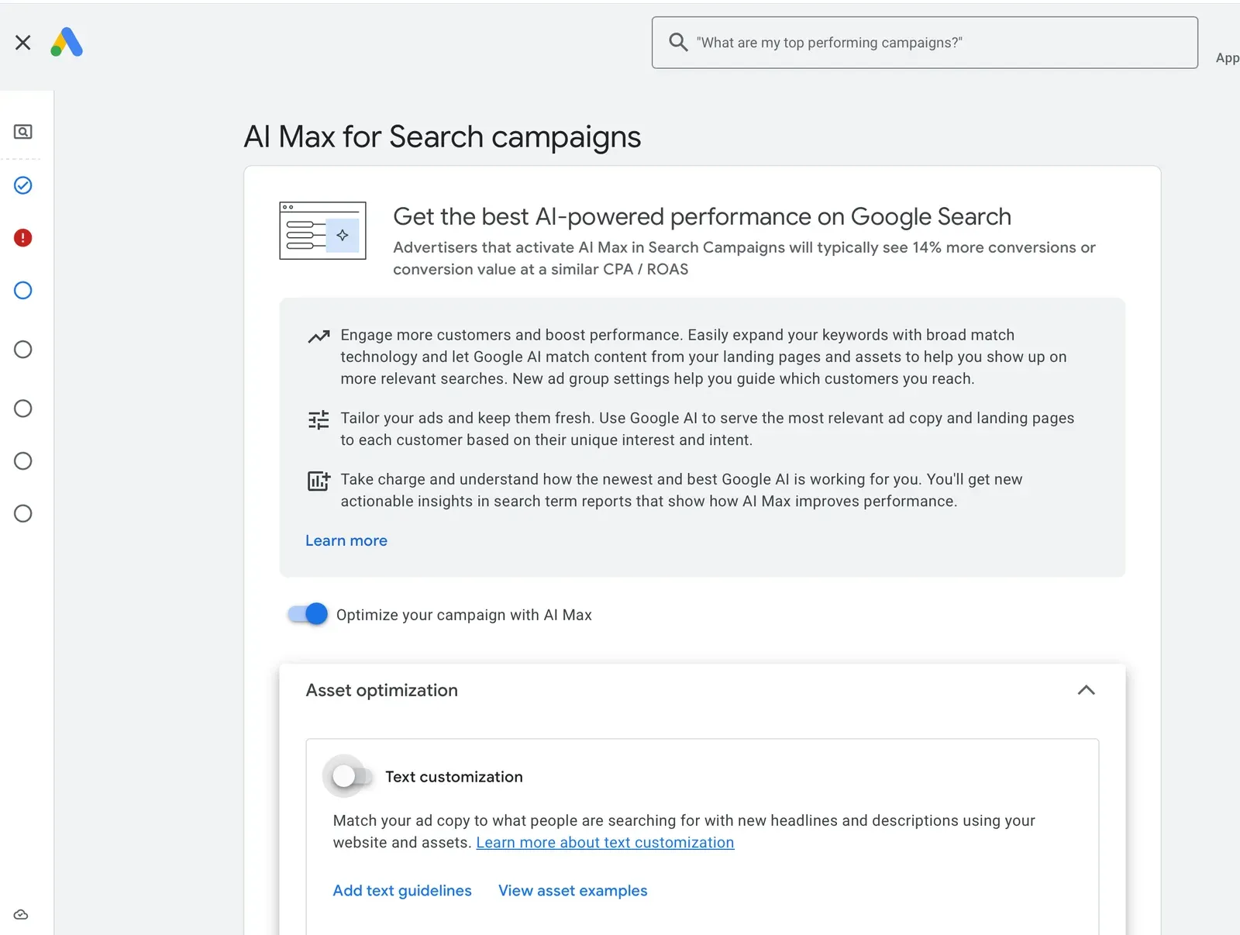Click the AI Max illustration thumbnail
Image resolution: width=1240 pixels, height=935 pixels.
coord(322,231)
